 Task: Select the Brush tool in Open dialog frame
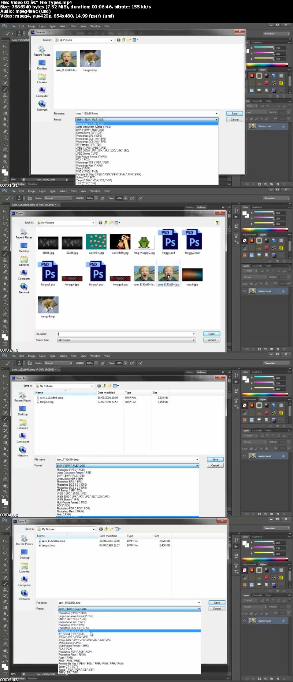click(x=5, y=253)
